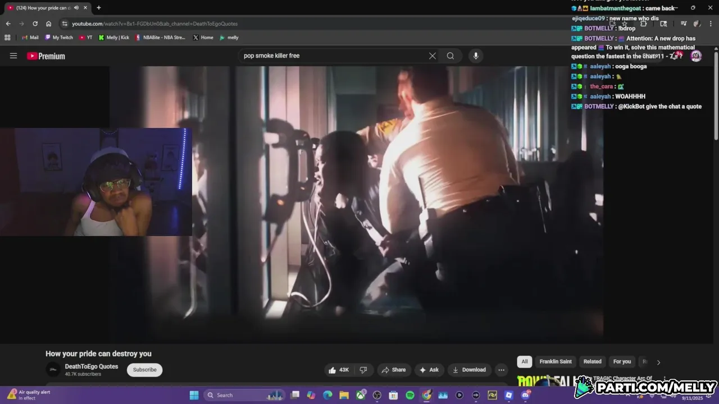Open Microsoft Store from the taskbar
Image resolution: width=719 pixels, height=404 pixels.
tap(393, 395)
